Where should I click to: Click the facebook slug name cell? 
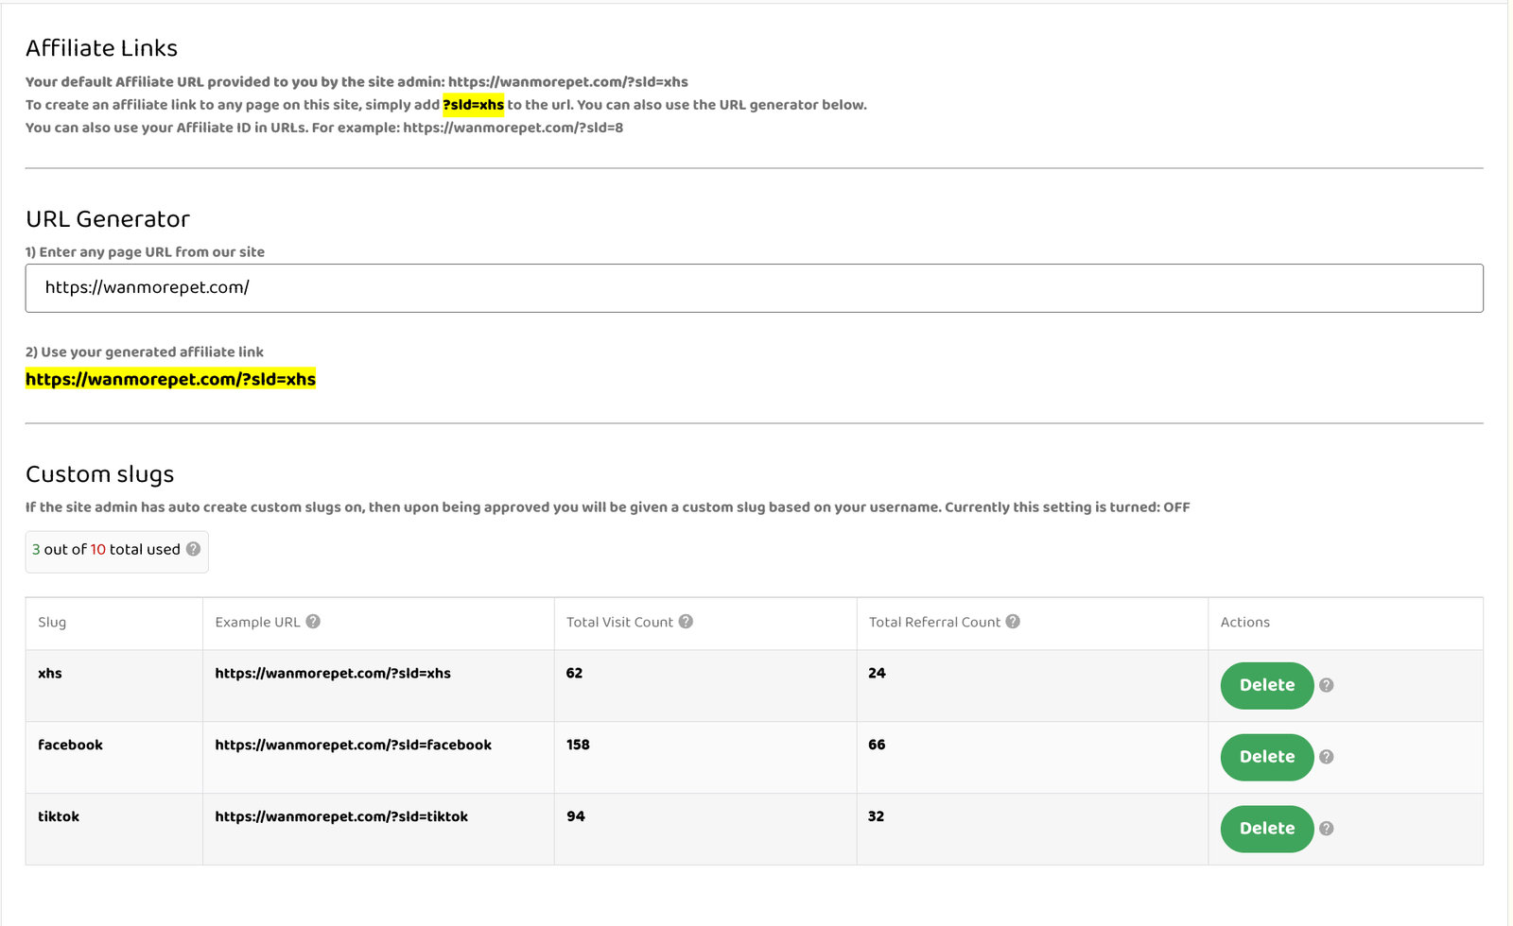70,746
